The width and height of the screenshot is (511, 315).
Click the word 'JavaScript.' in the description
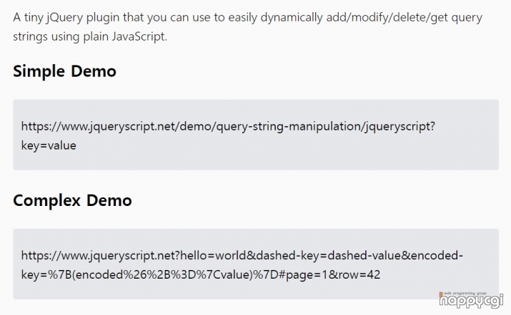click(139, 36)
